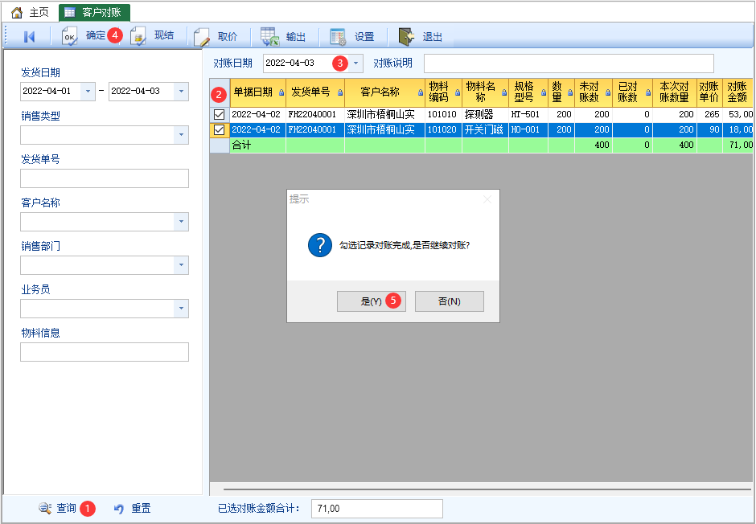Click lock icon in 发货单号 column header
756x524 pixels.
[x=340, y=92]
